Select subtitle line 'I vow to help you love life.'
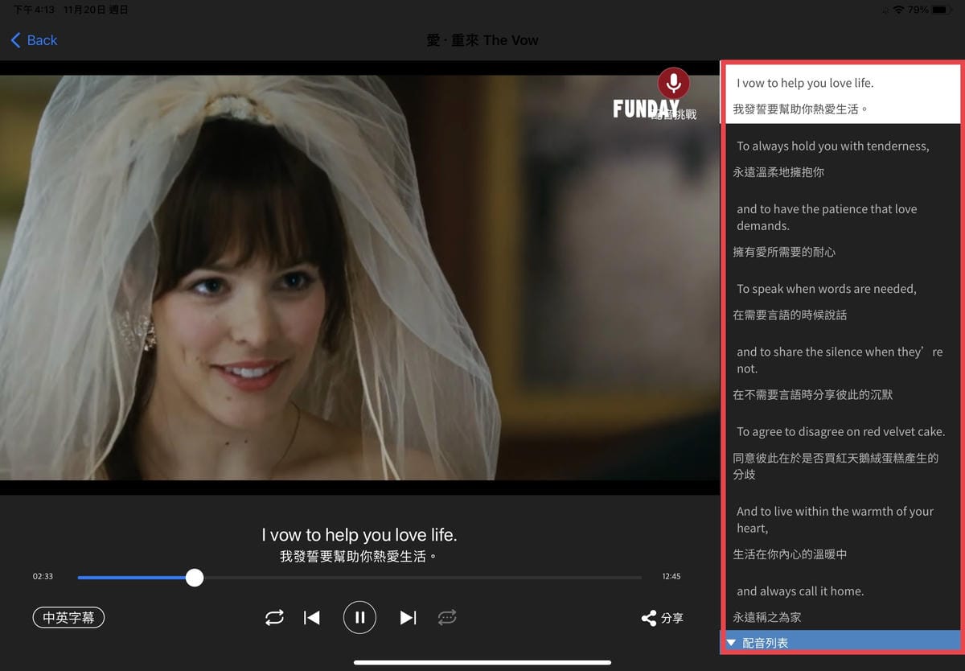The height and width of the screenshot is (671, 965). tap(804, 83)
